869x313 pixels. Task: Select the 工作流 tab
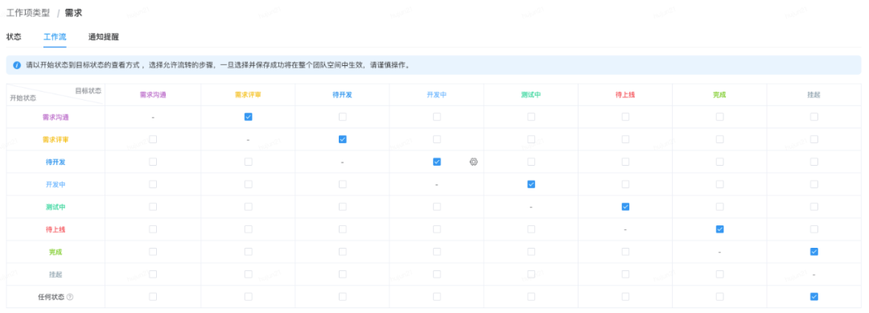tap(55, 37)
